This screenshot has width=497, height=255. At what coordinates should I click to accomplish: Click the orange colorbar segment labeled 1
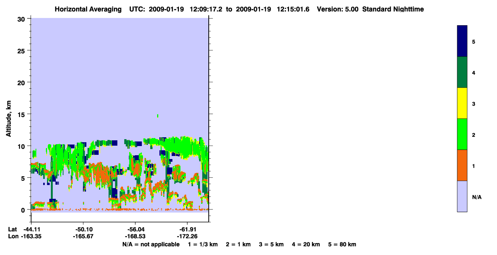462,165
